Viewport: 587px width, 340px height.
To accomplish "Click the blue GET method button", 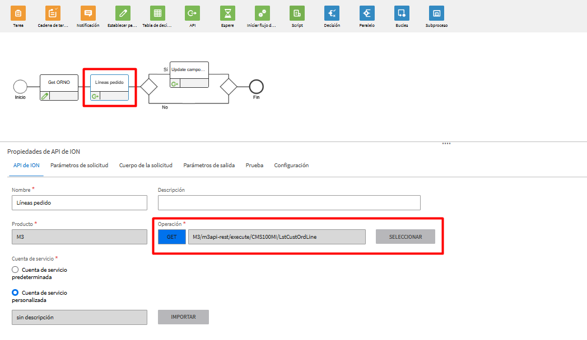I will point(172,237).
